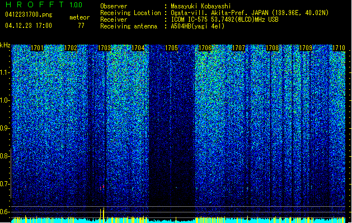Click the 0.6 kHz axis label
Image resolution: width=352 pixels, height=223 pixels.
(5, 212)
